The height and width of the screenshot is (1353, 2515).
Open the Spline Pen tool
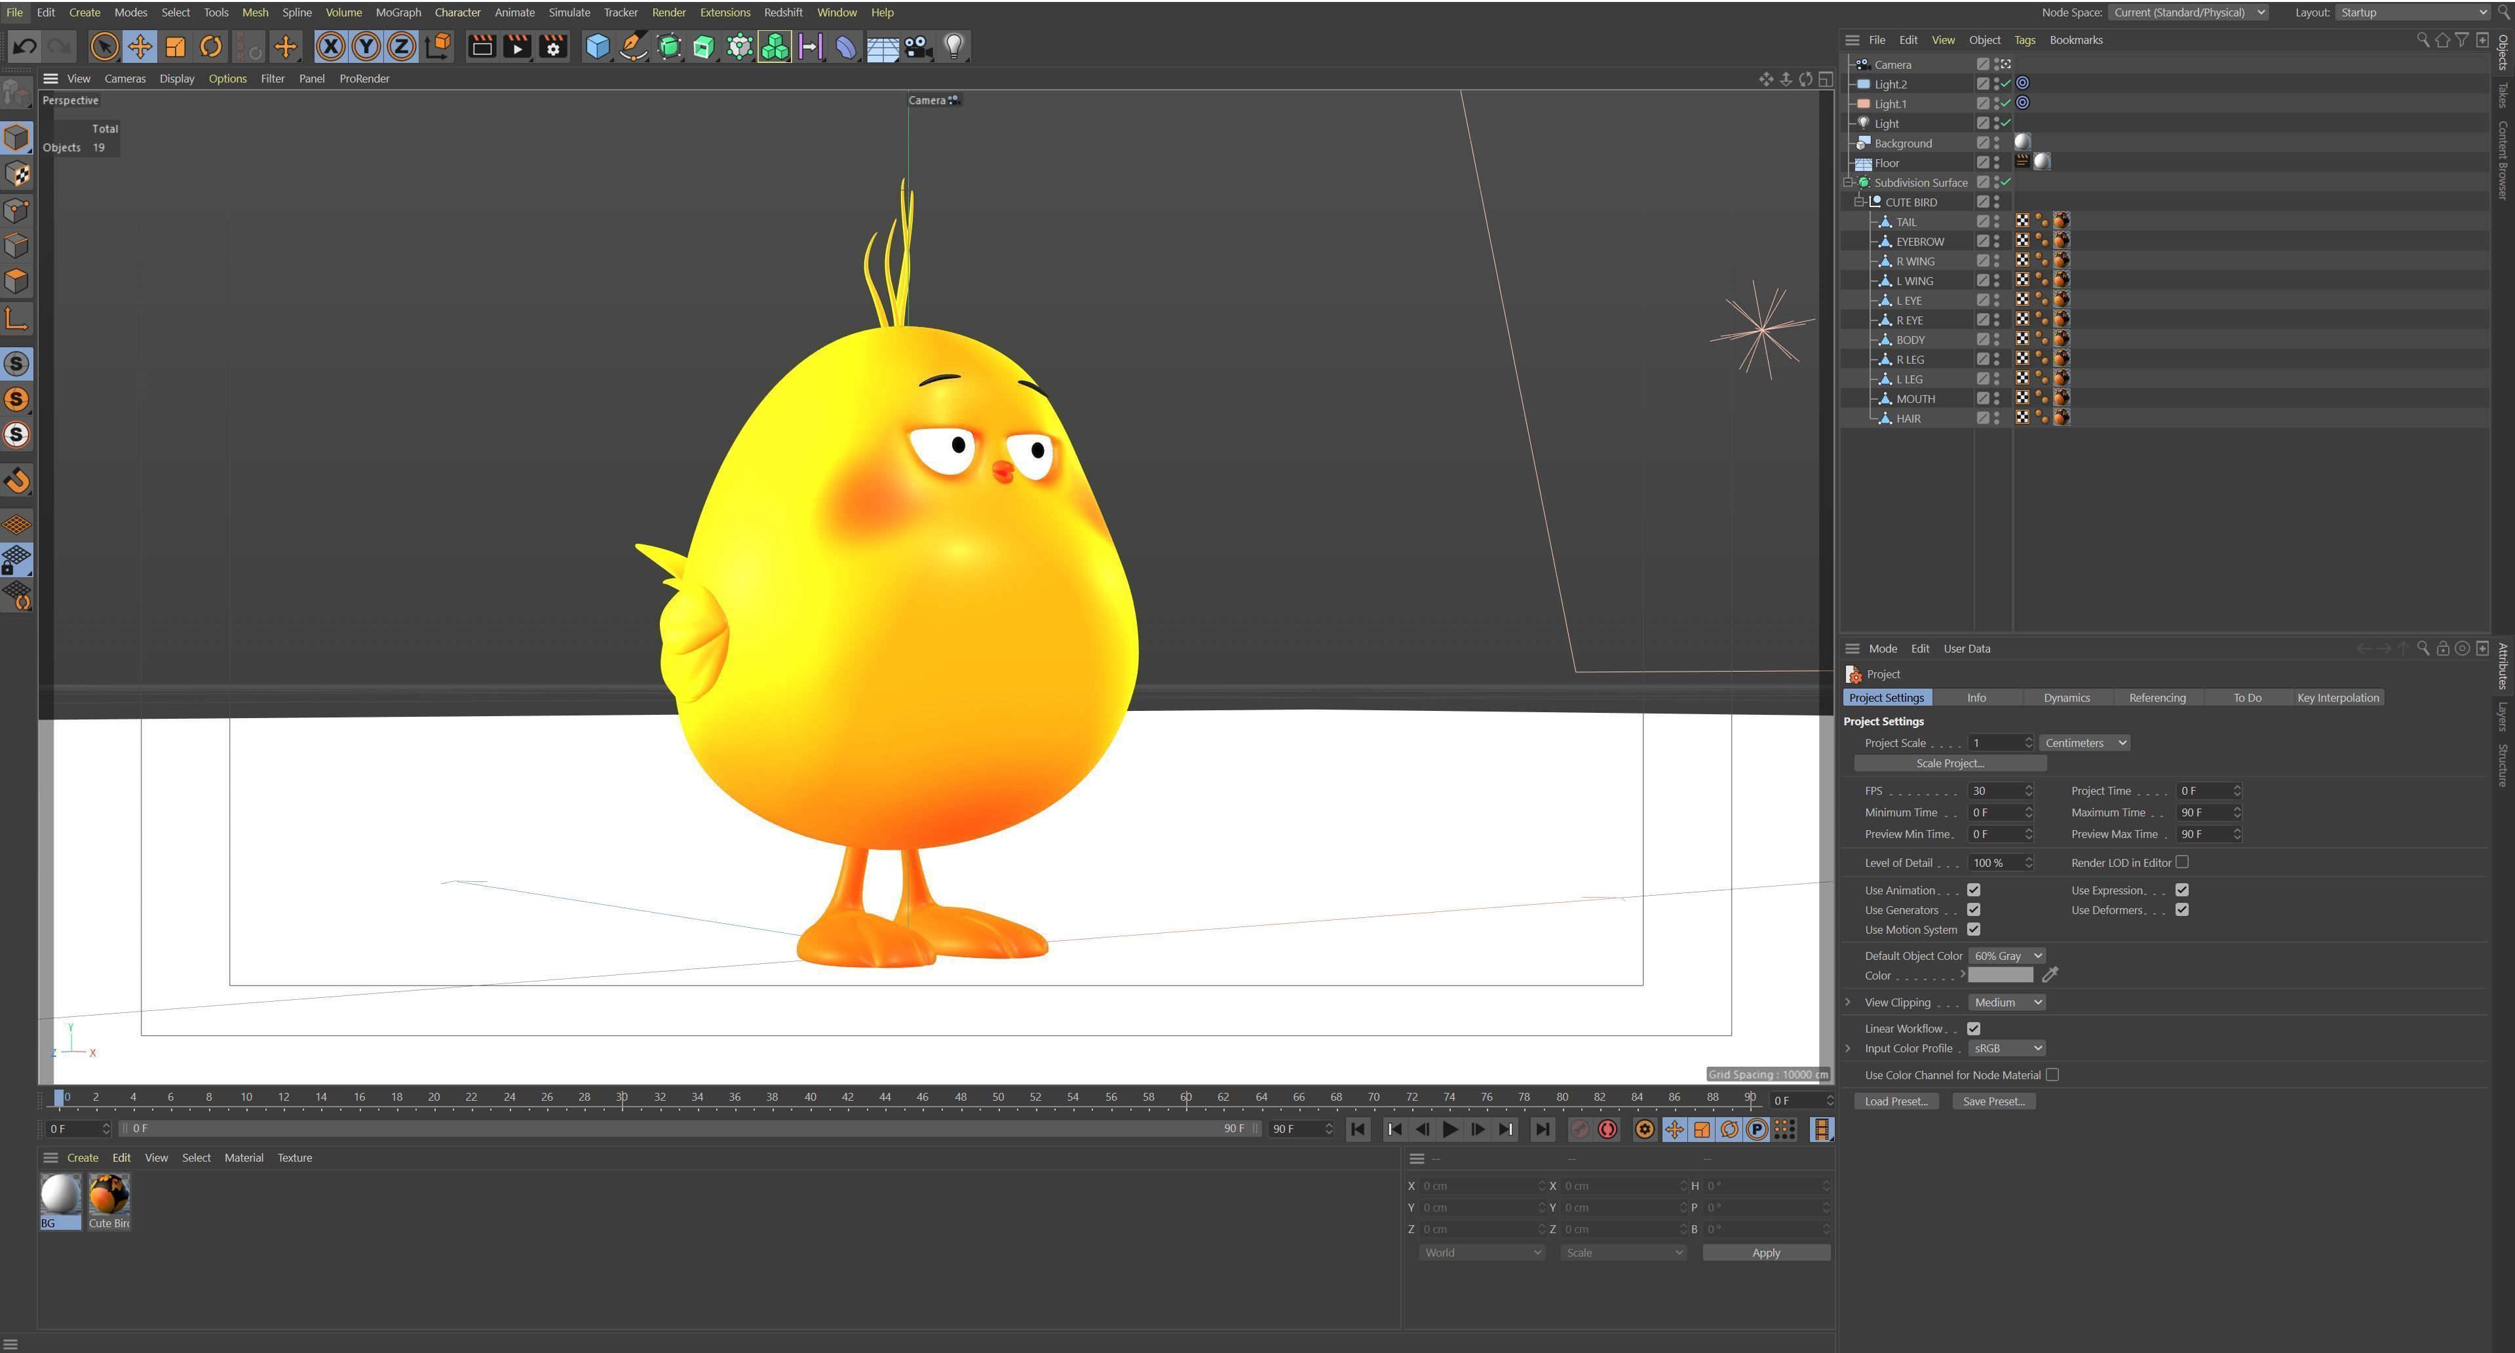632,46
